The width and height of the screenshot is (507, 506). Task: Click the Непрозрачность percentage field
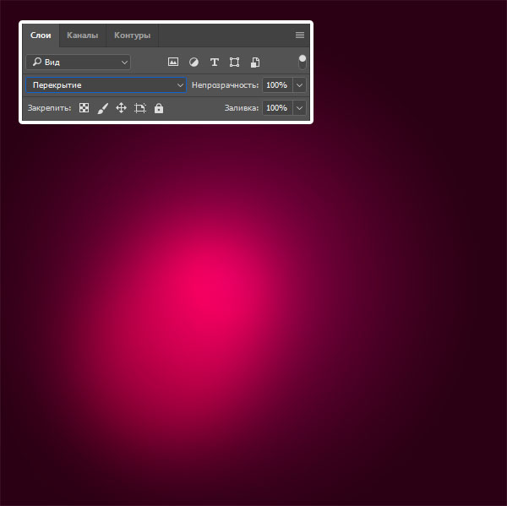click(276, 85)
